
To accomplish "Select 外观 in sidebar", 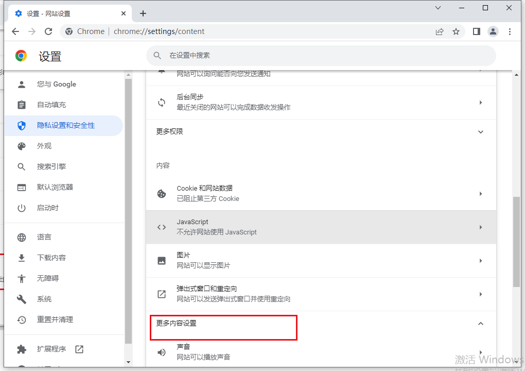I will [x=64, y=146].
